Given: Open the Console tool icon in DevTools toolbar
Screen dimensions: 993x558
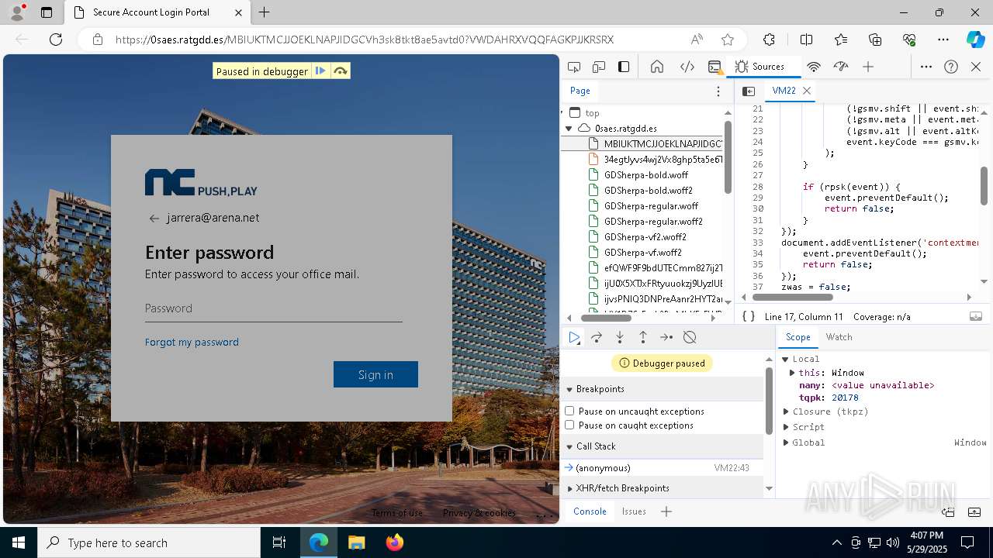Looking at the screenshot, I should (x=715, y=67).
